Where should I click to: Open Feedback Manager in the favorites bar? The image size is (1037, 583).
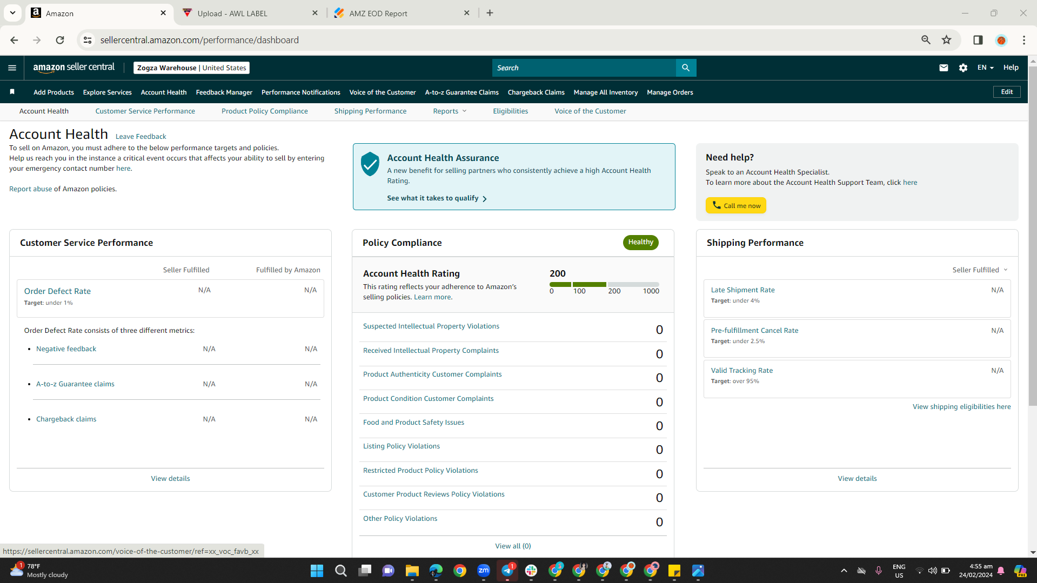pos(224,92)
